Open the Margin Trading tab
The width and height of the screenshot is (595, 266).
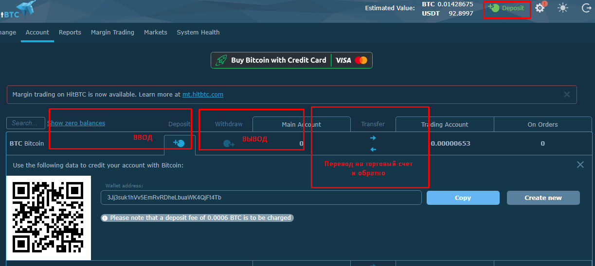coord(112,33)
